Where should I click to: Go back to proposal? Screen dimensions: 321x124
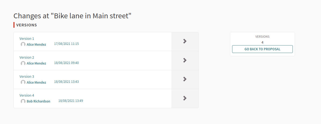262,49
